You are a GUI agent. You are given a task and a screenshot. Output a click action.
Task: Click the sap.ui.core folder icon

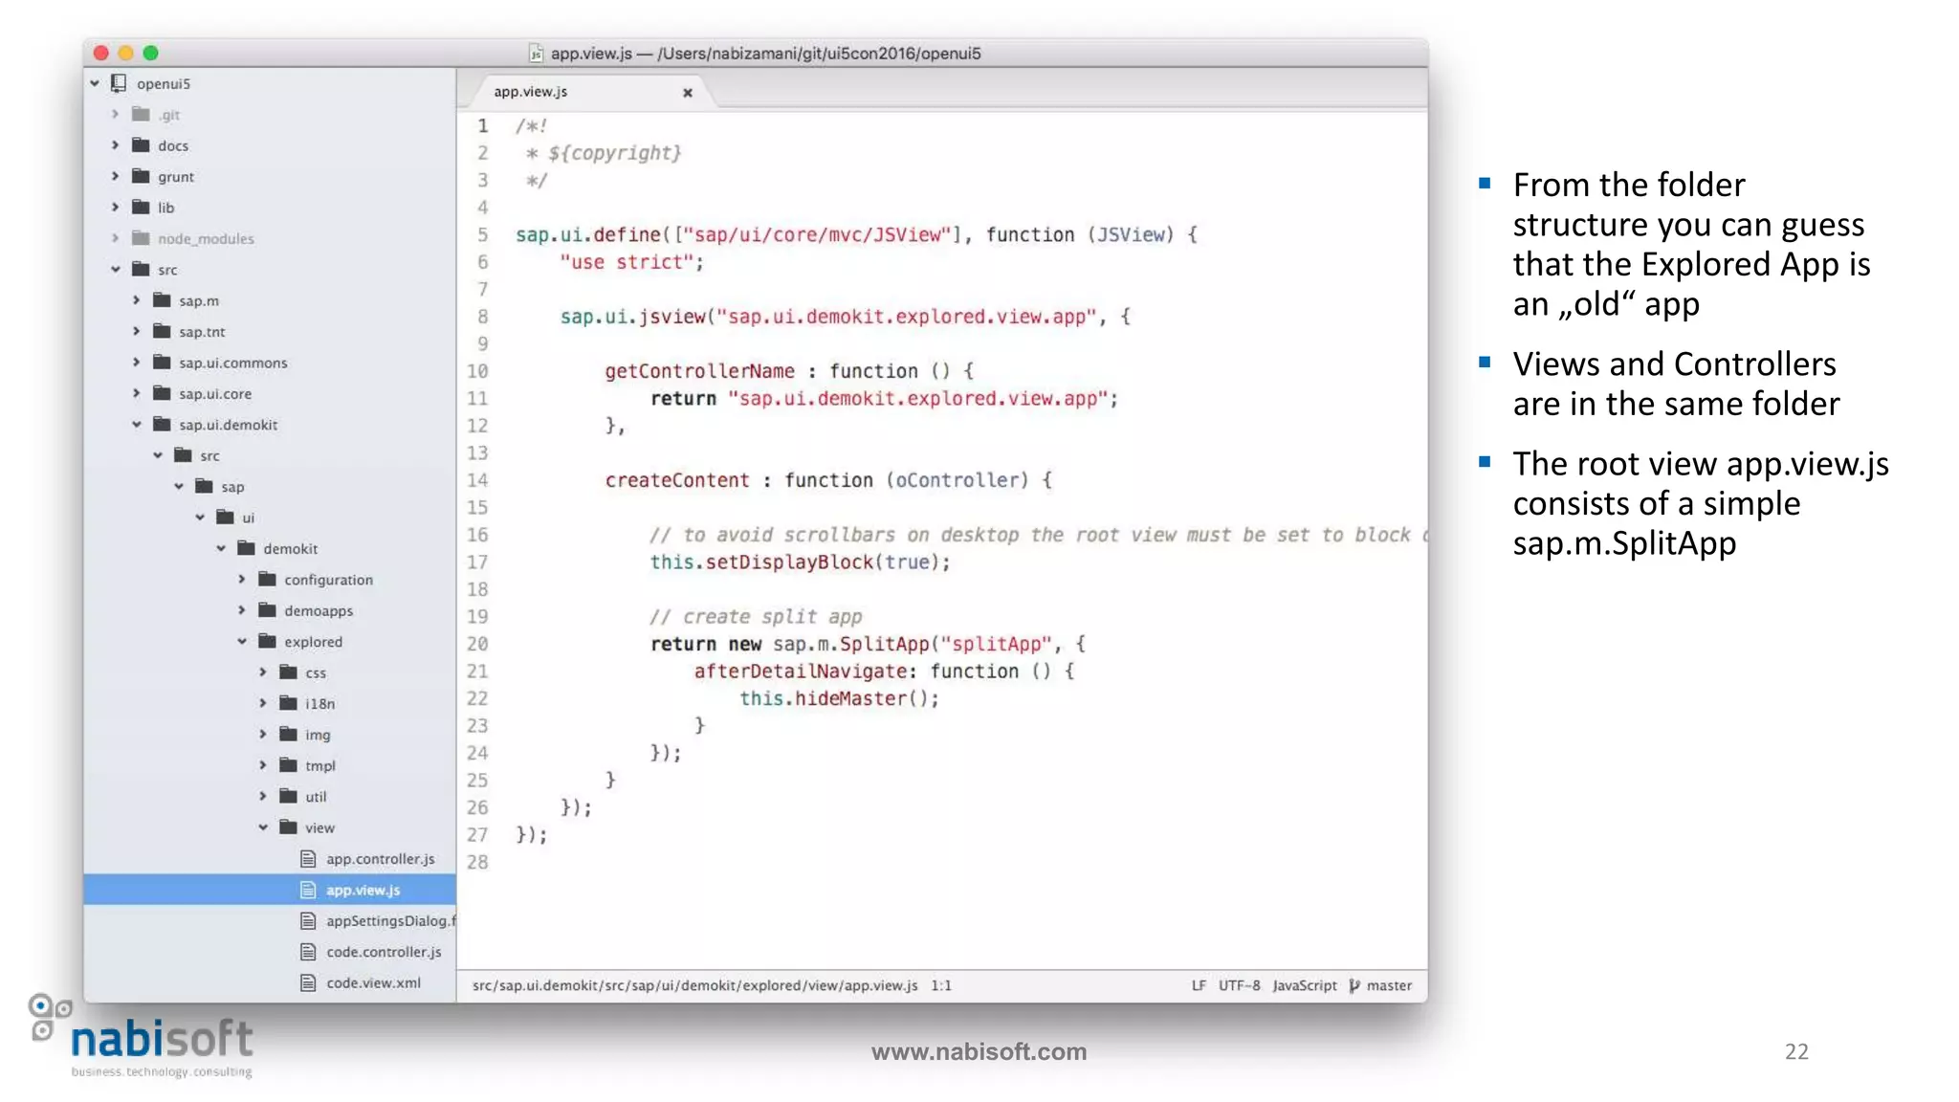point(162,393)
